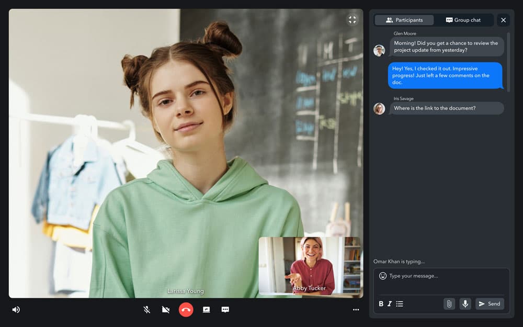The height and width of the screenshot is (327, 523).
Task: Open captions from the call toolbar
Action: point(225,309)
